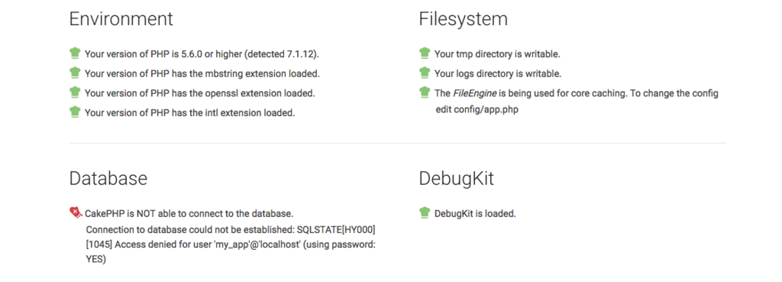This screenshot has height=282, width=782.
Task: Click the SQLSTATE[HY000] connection error message
Action: tap(231, 229)
